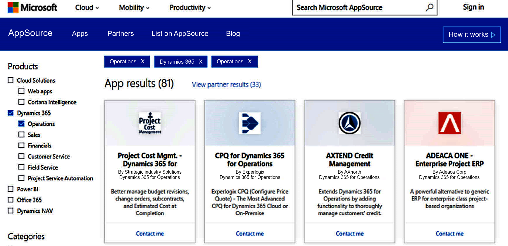The width and height of the screenshot is (508, 246).
Task: Click the Products sidebar heading
Action: tap(23, 67)
